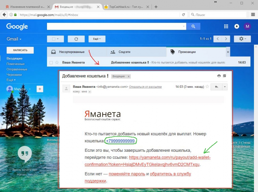The width and height of the screenshot is (258, 192).
Task: Click the browser address bar URL
Action: point(49,15)
